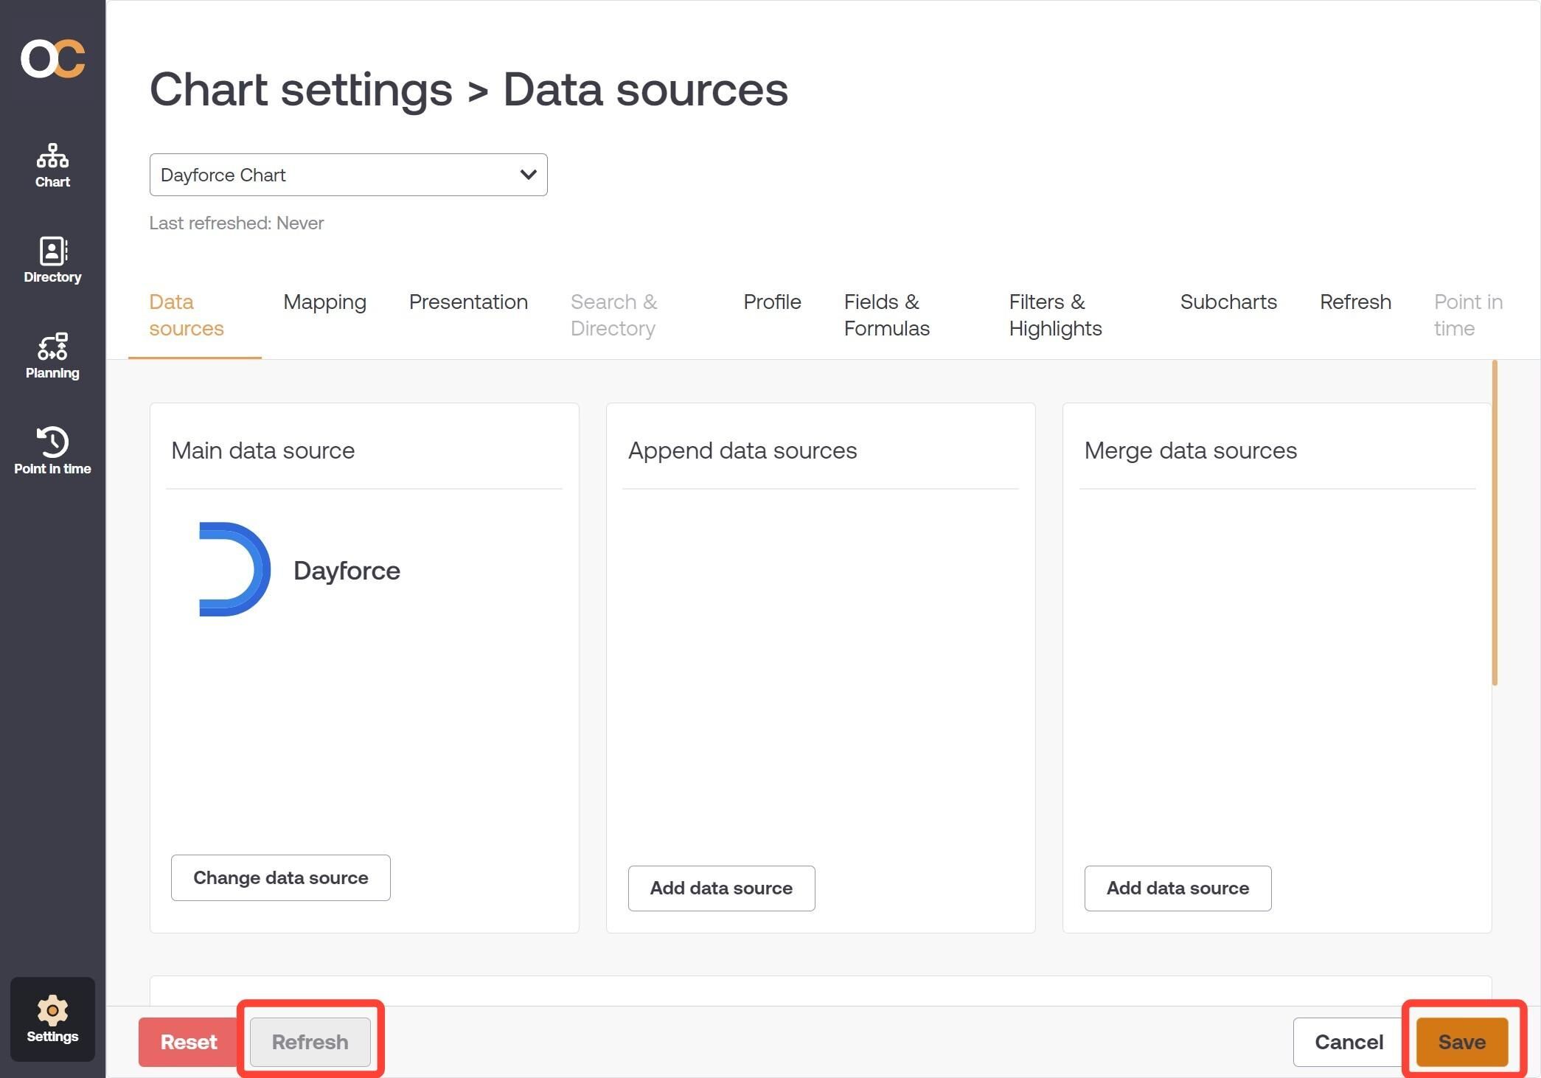Click the vertical orange scrollbar
Viewport: 1541px width, 1078px height.
(1495, 523)
